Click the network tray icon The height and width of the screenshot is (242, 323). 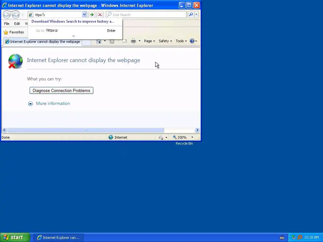[x=294, y=237]
